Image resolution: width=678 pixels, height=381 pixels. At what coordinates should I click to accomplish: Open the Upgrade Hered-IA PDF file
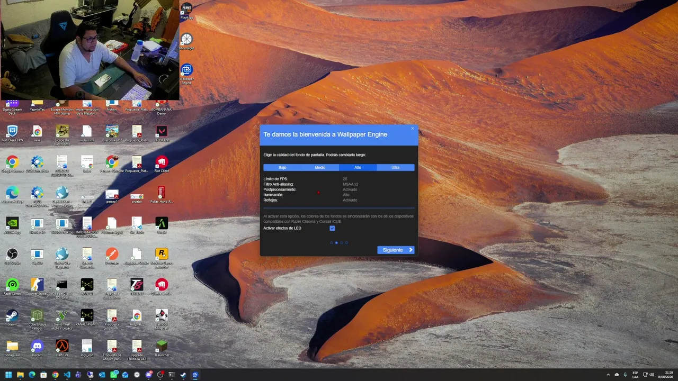coord(137,350)
